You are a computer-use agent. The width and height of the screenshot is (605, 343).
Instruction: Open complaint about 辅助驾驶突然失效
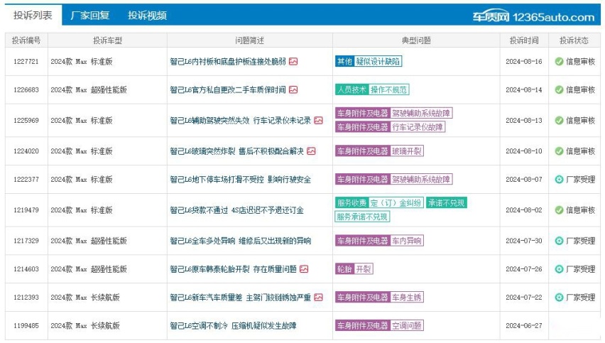coord(241,121)
